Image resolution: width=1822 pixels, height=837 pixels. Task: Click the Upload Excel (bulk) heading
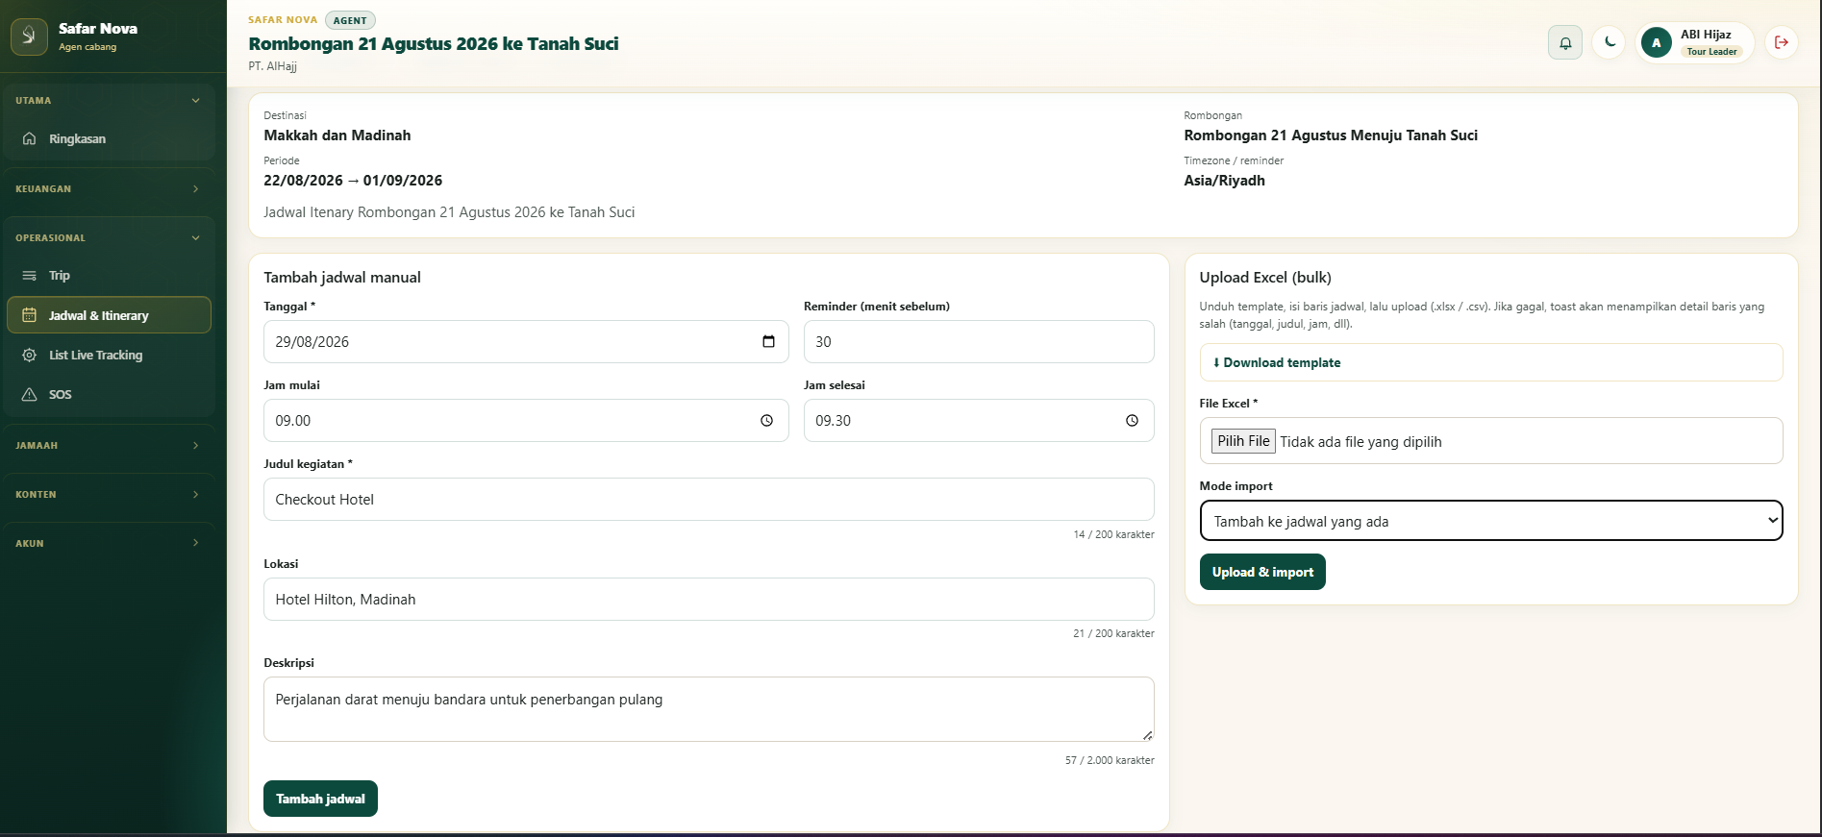tap(1265, 278)
